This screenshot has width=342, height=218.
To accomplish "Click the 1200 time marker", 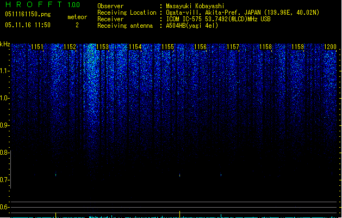I will (x=330, y=47).
